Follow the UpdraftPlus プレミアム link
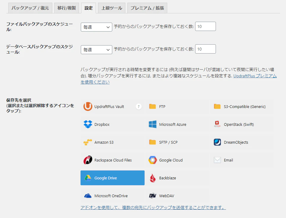 click(255, 76)
